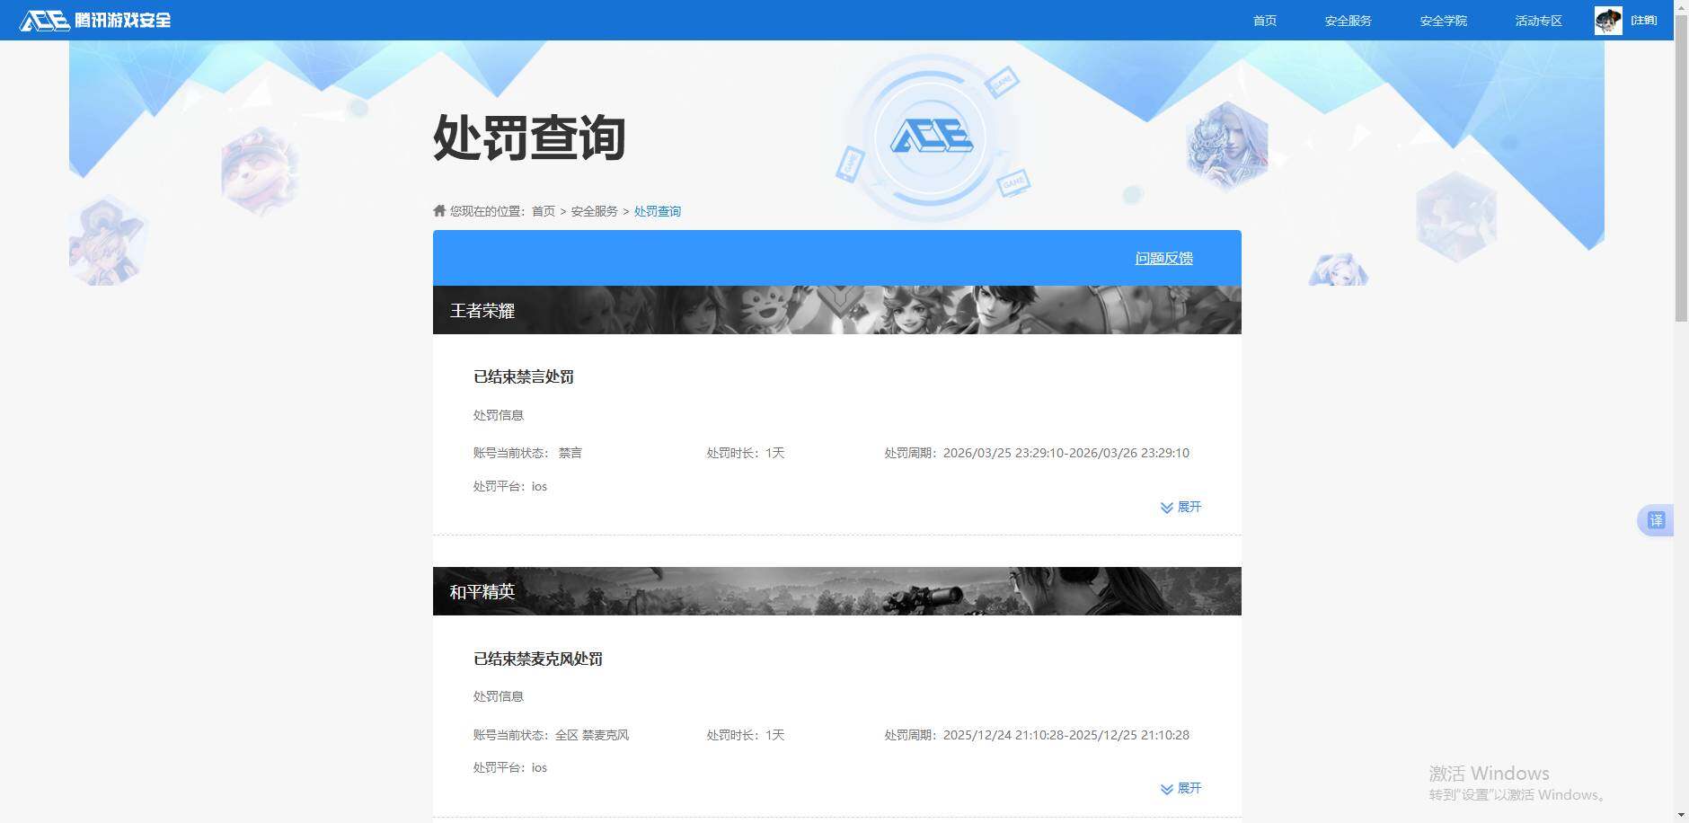Select the 已结束禁麦克风处罚 heading

[x=538, y=659]
